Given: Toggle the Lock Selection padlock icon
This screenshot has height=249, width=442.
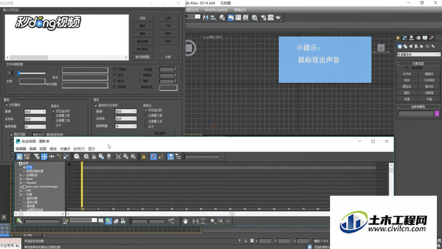Looking at the screenshot, I should (x=143, y=156).
